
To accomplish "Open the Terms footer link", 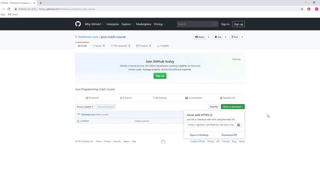I will pos(99,141).
